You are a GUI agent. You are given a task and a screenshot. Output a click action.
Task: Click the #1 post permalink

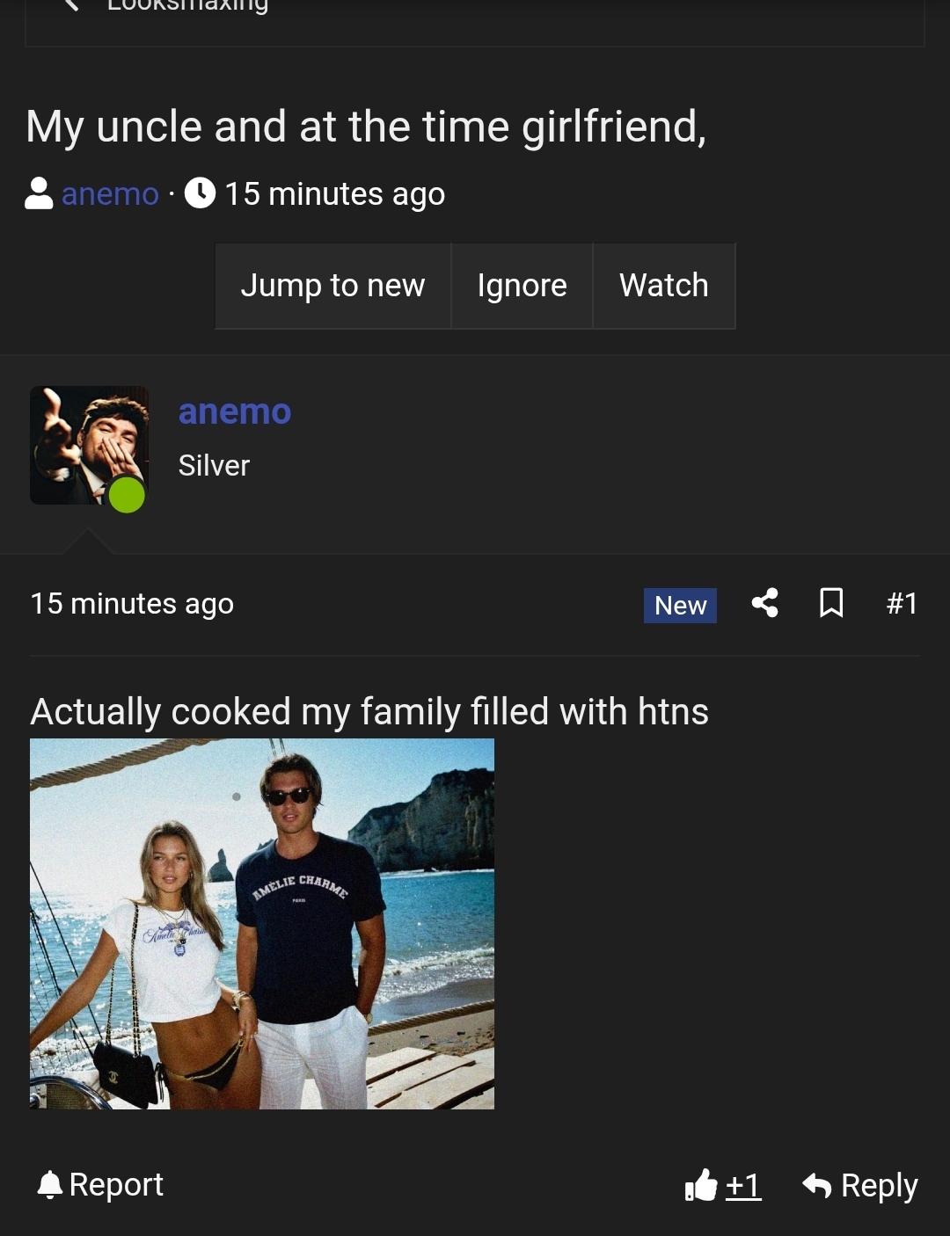(x=902, y=603)
